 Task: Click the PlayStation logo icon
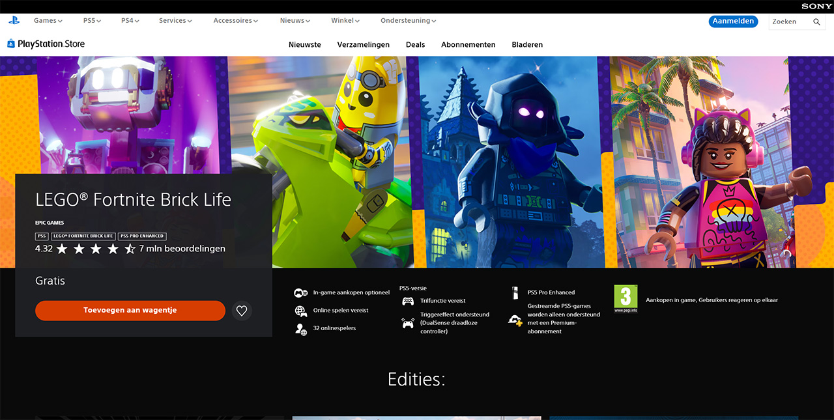[14, 21]
